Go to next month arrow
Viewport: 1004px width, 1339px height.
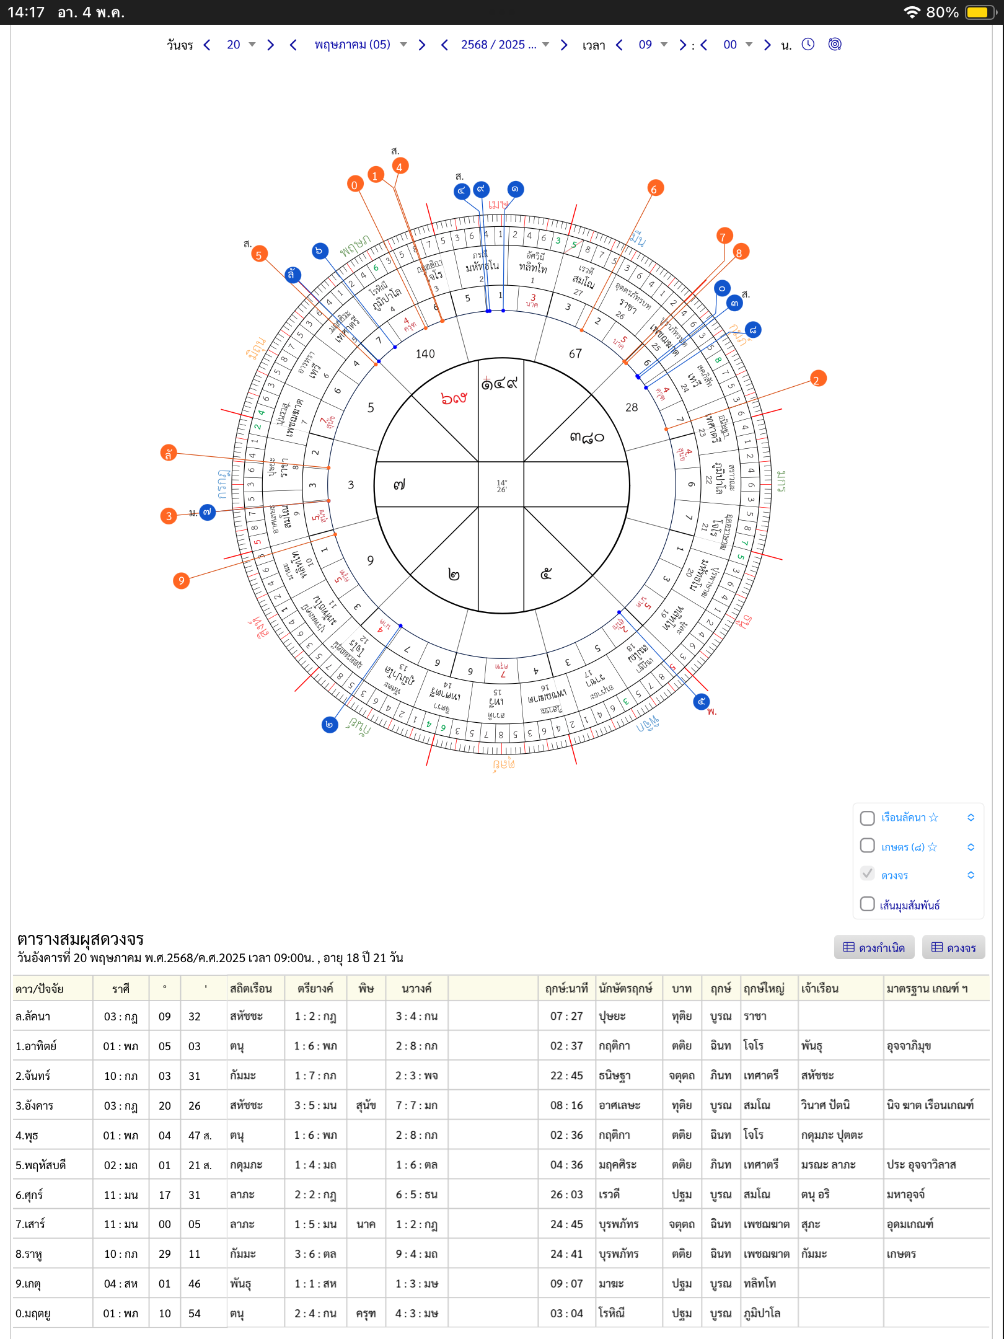click(422, 45)
